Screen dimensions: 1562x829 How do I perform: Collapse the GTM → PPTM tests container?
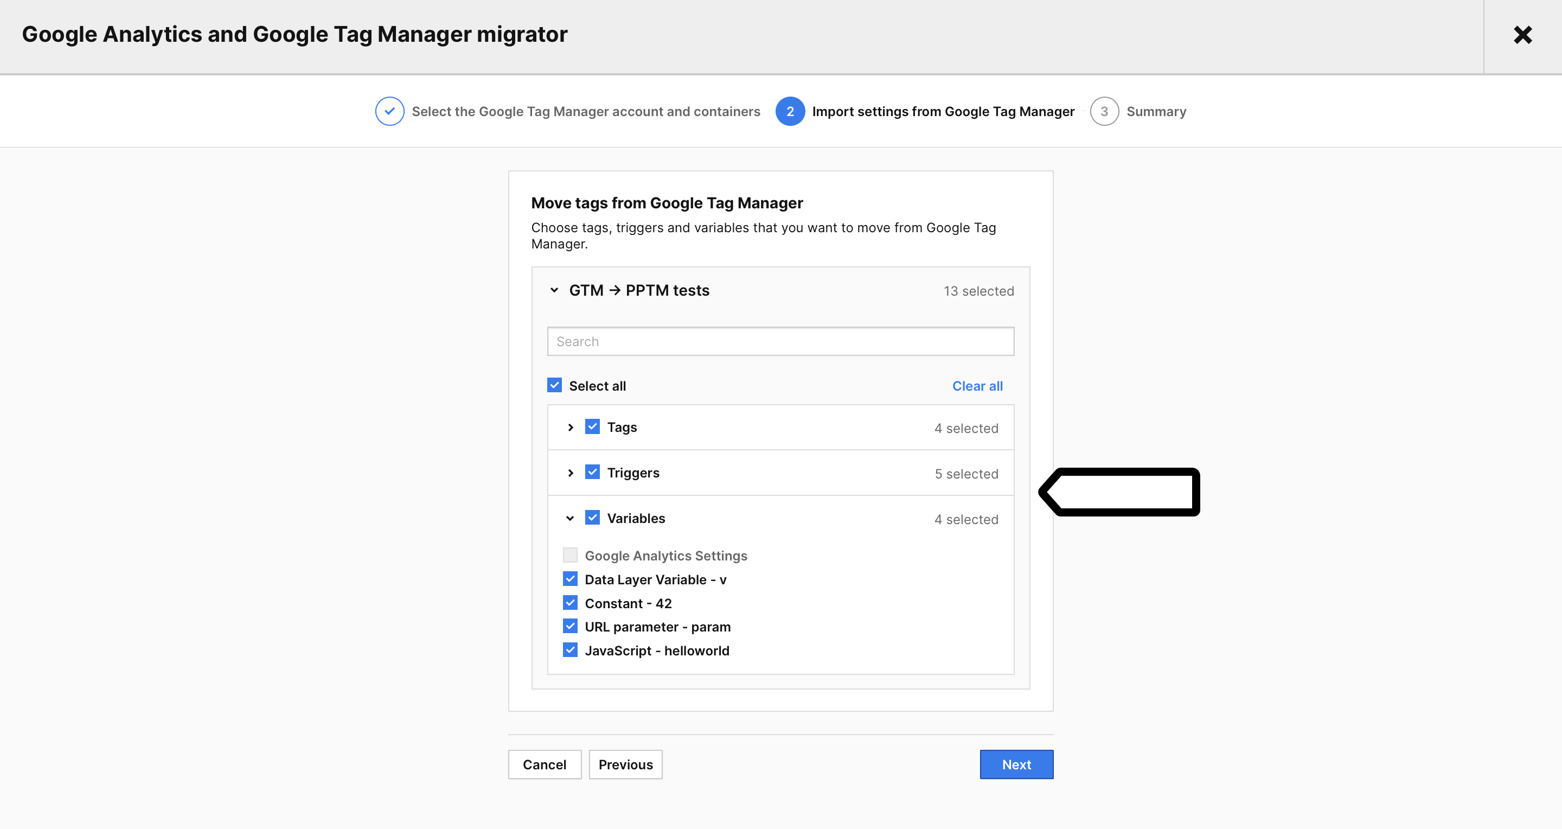[554, 290]
